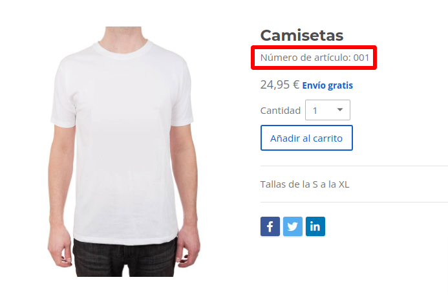Share the product on LinkedIn
This screenshot has width=448, height=306.
(x=315, y=226)
